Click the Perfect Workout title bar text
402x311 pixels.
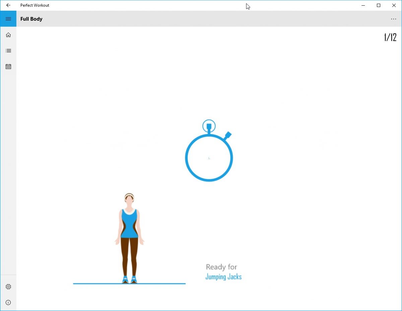click(x=35, y=5)
